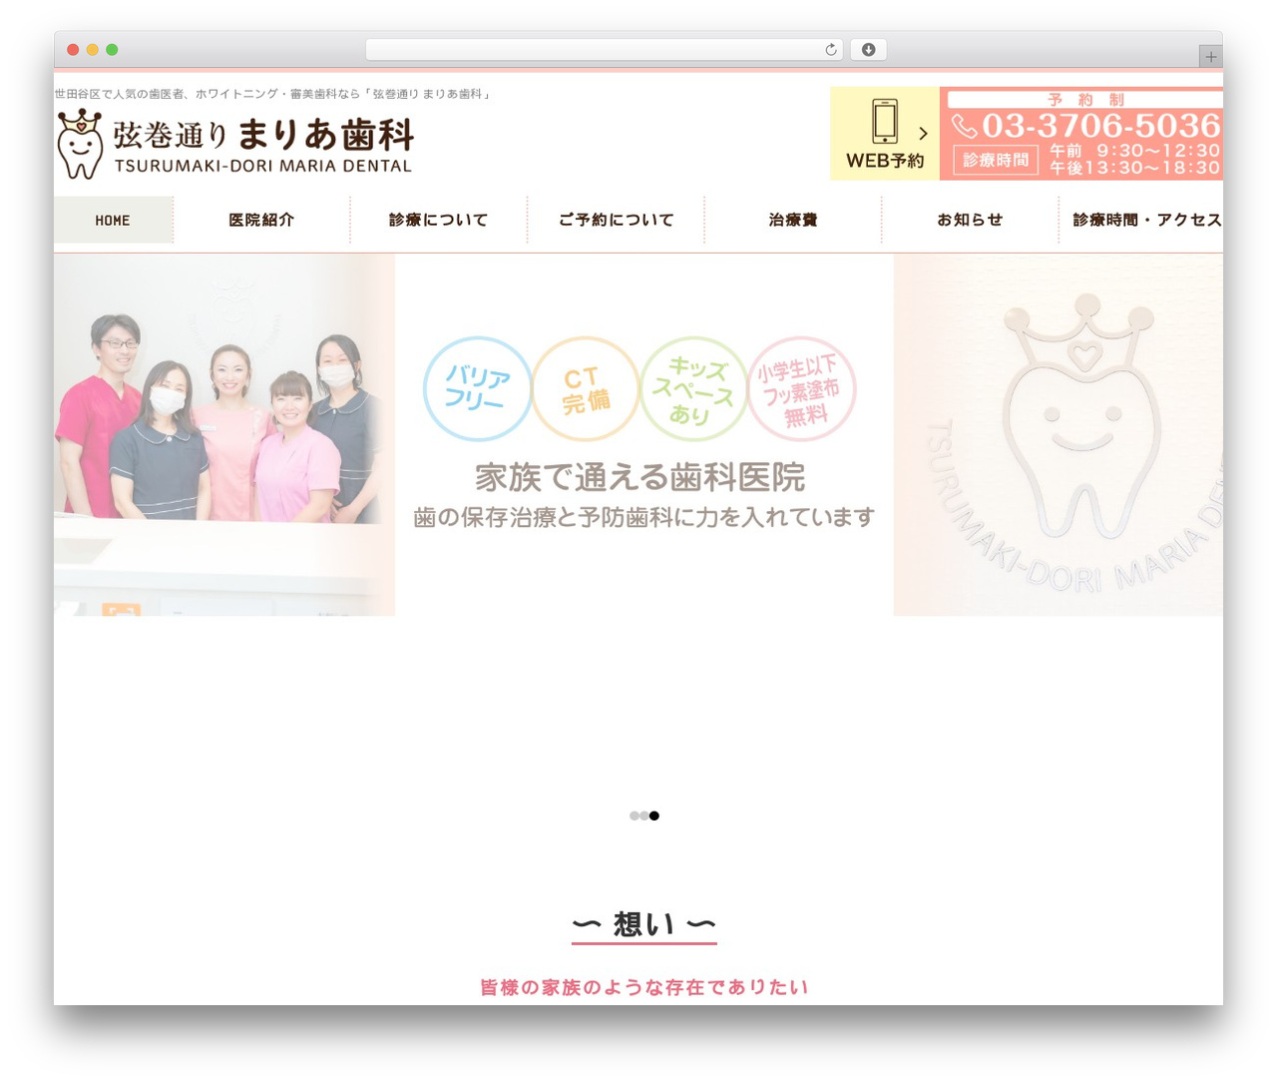
Task: Click the キッズスペースあり circle badge
Action: (693, 388)
